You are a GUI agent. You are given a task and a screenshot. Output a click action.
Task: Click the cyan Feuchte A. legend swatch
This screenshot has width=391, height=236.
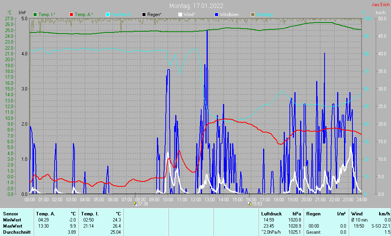tap(108, 15)
